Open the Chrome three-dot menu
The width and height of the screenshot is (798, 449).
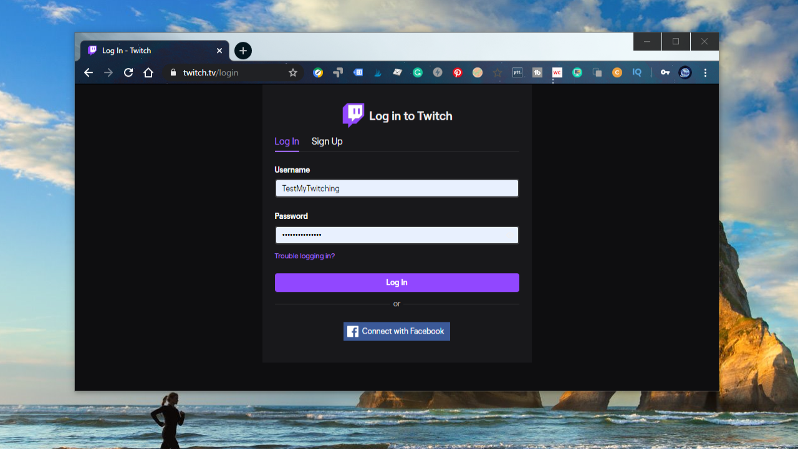[705, 72]
